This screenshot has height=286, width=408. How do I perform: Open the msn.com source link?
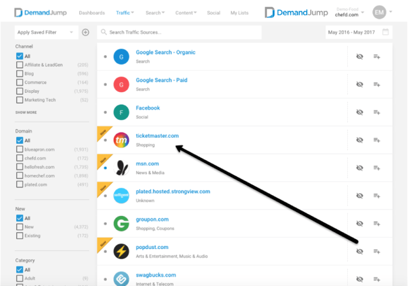point(147,164)
